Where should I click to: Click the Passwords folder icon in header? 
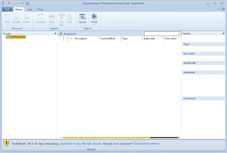click(x=61, y=34)
